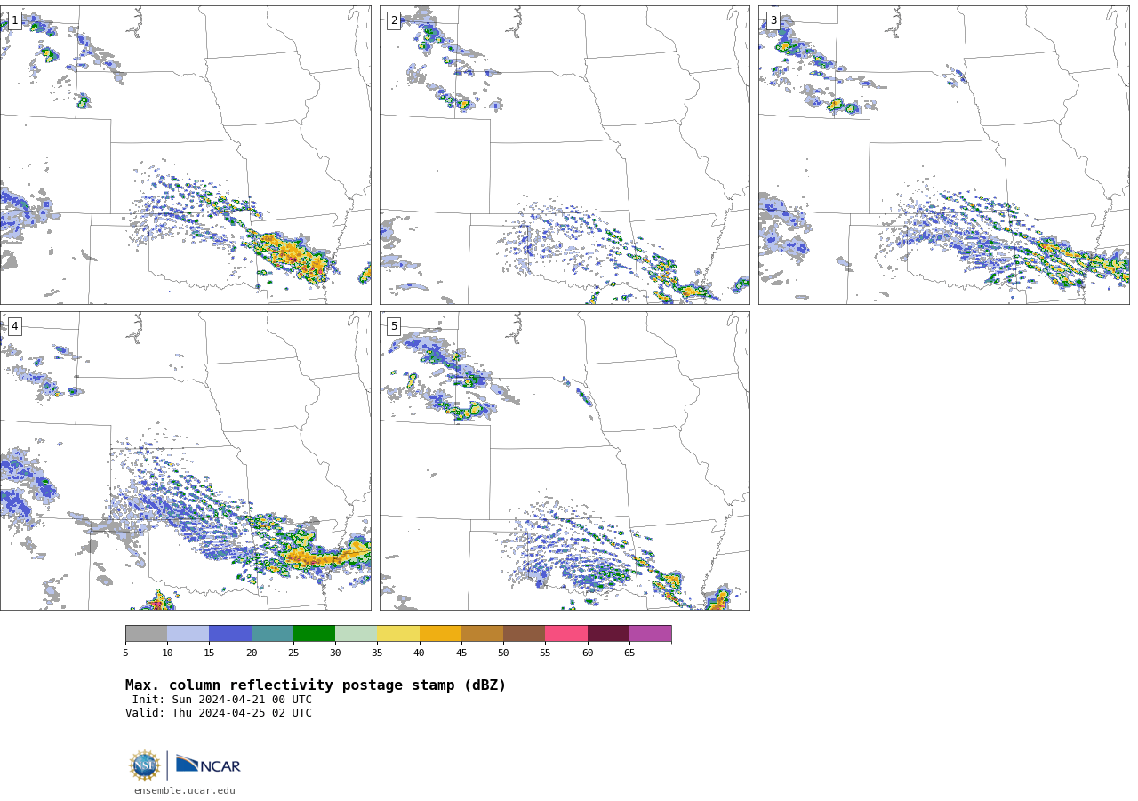Click the pale green 30-35 dBZ swatch
This screenshot has width=1138, height=801.
[357, 633]
